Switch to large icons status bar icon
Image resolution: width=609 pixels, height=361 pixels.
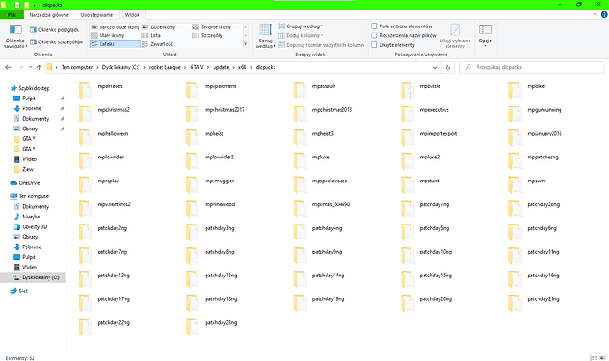point(603,357)
